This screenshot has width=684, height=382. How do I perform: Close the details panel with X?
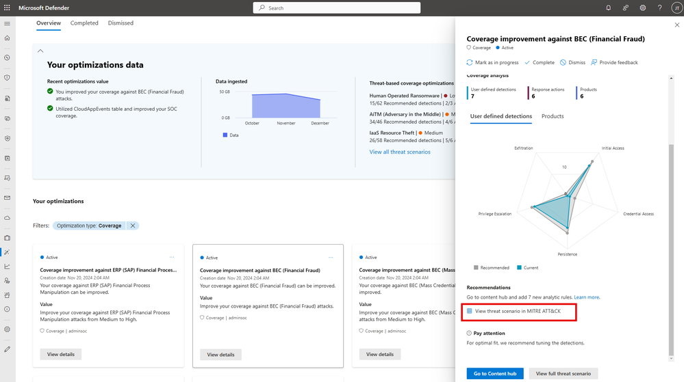(677, 25)
